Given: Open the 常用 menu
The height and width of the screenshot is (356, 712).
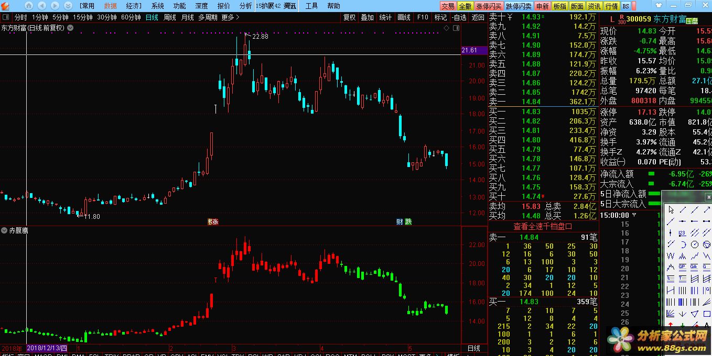Looking at the screenshot, I should 87,6.
